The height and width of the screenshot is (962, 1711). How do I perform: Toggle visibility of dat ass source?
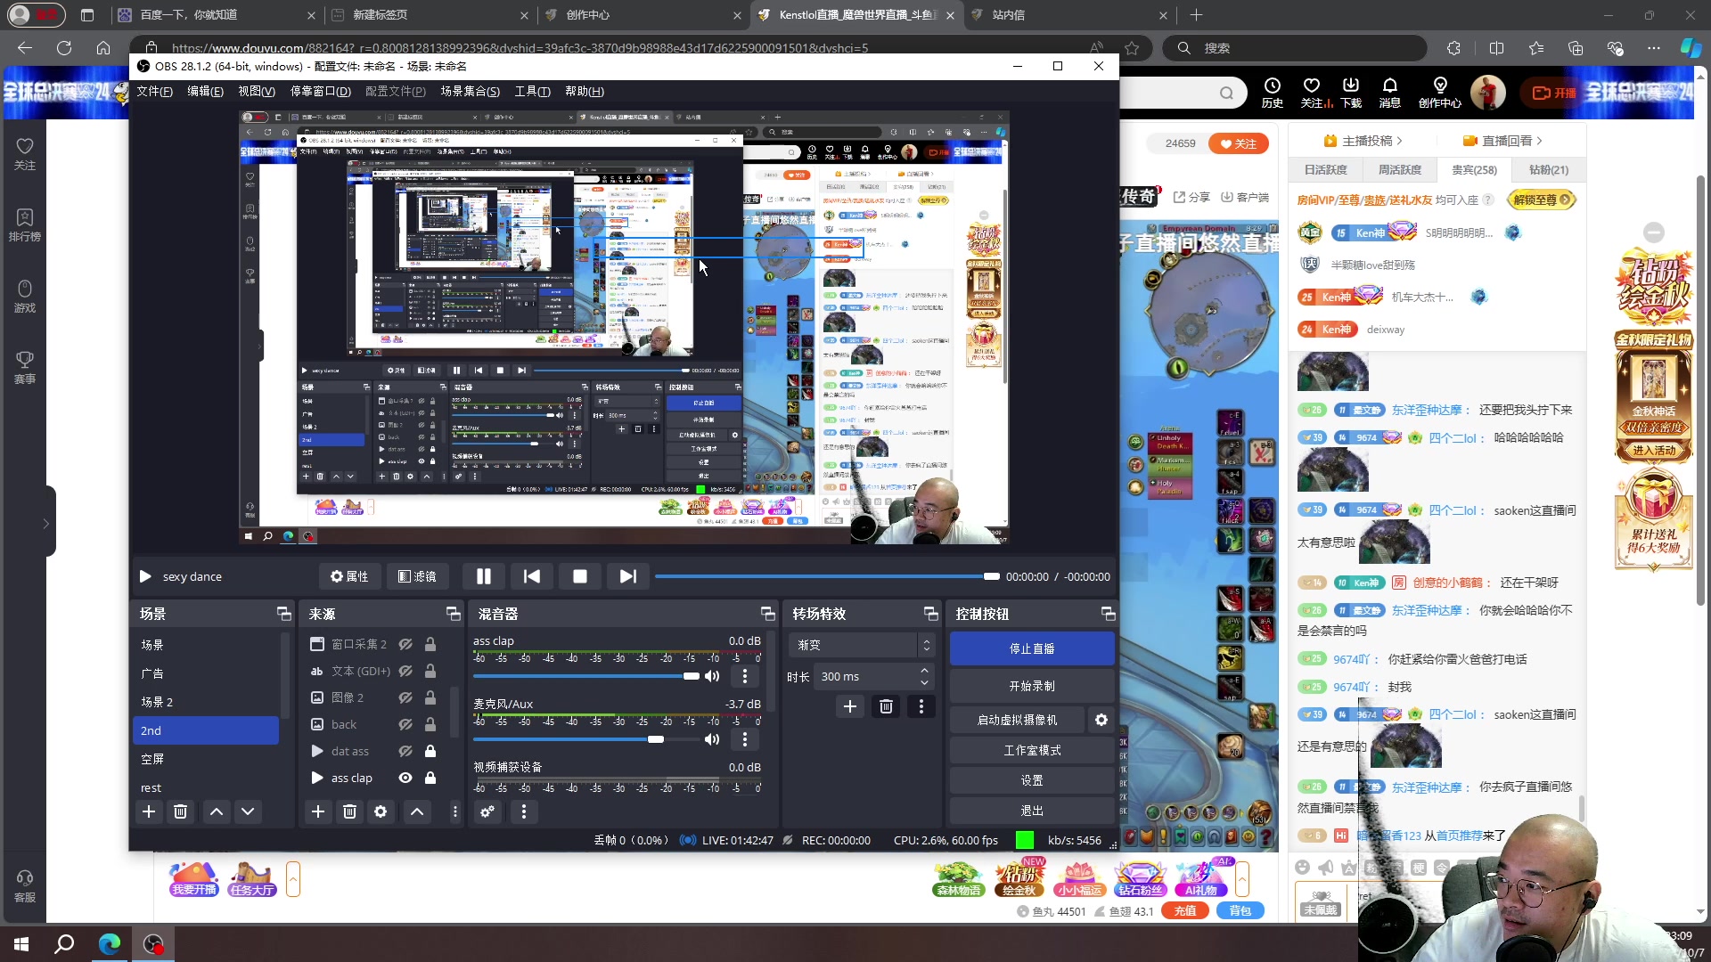point(405,751)
